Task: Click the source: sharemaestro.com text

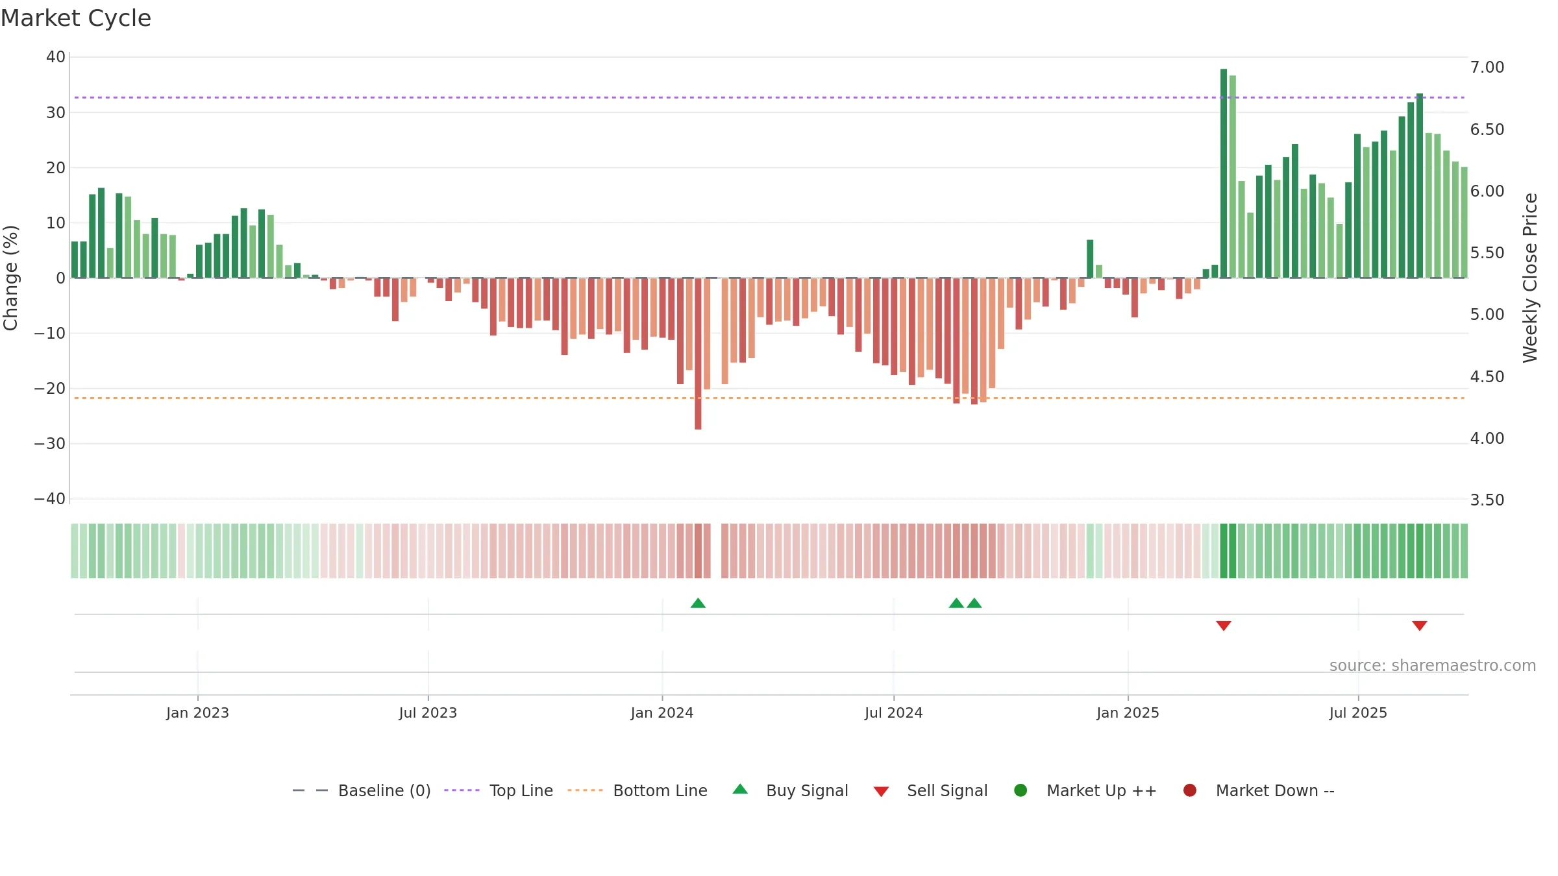Action: click(1433, 665)
